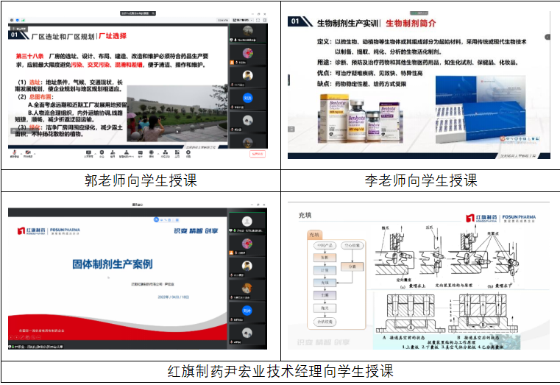Click the caption 郭老师向学生授课
The image size is (560, 385).
pyautogui.click(x=140, y=180)
